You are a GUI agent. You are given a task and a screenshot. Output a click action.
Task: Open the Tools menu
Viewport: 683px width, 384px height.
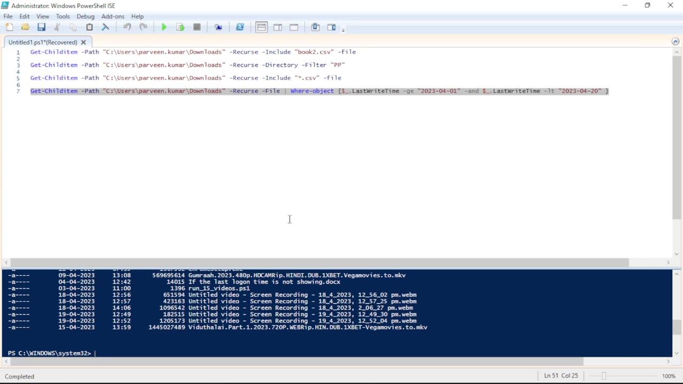coord(63,17)
